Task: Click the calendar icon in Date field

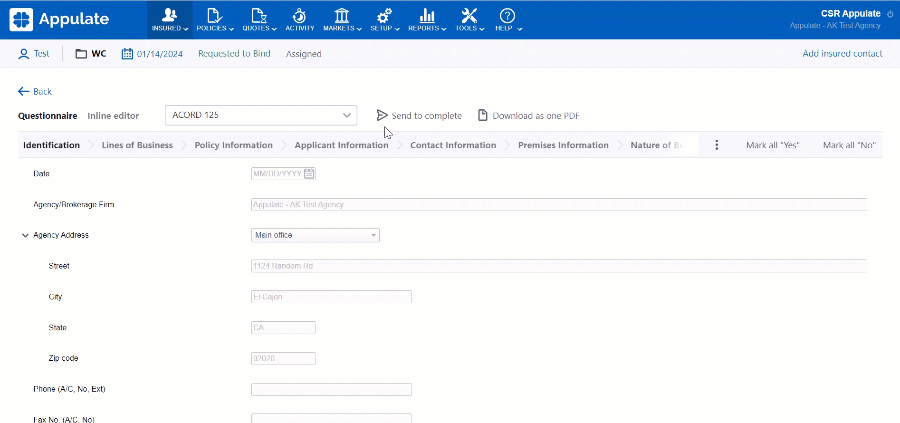Action: pos(309,174)
